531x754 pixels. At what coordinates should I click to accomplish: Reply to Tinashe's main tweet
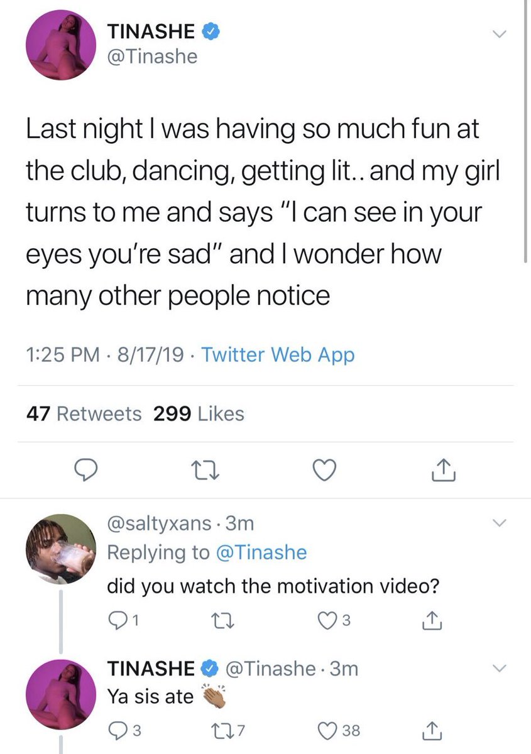(x=85, y=469)
